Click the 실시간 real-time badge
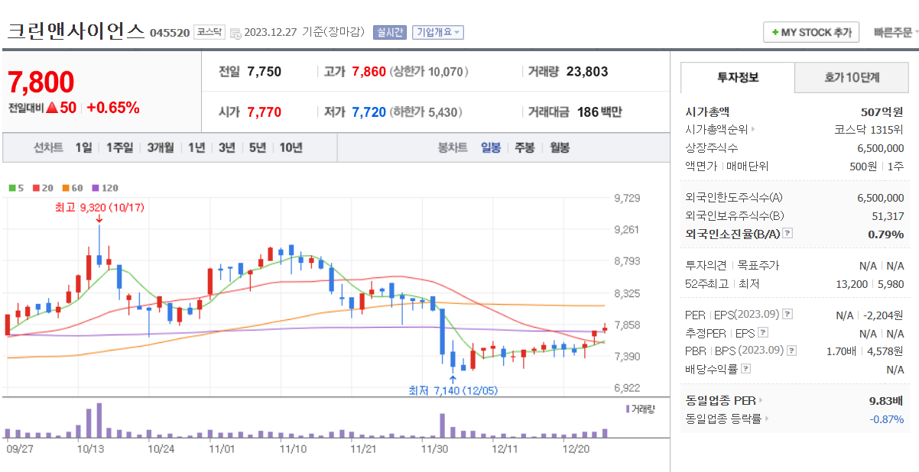The height and width of the screenshot is (472, 919). point(390,32)
